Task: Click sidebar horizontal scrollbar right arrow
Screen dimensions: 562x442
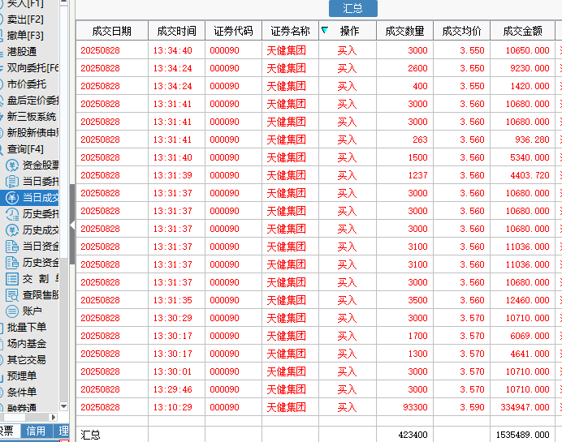Action: (53, 418)
